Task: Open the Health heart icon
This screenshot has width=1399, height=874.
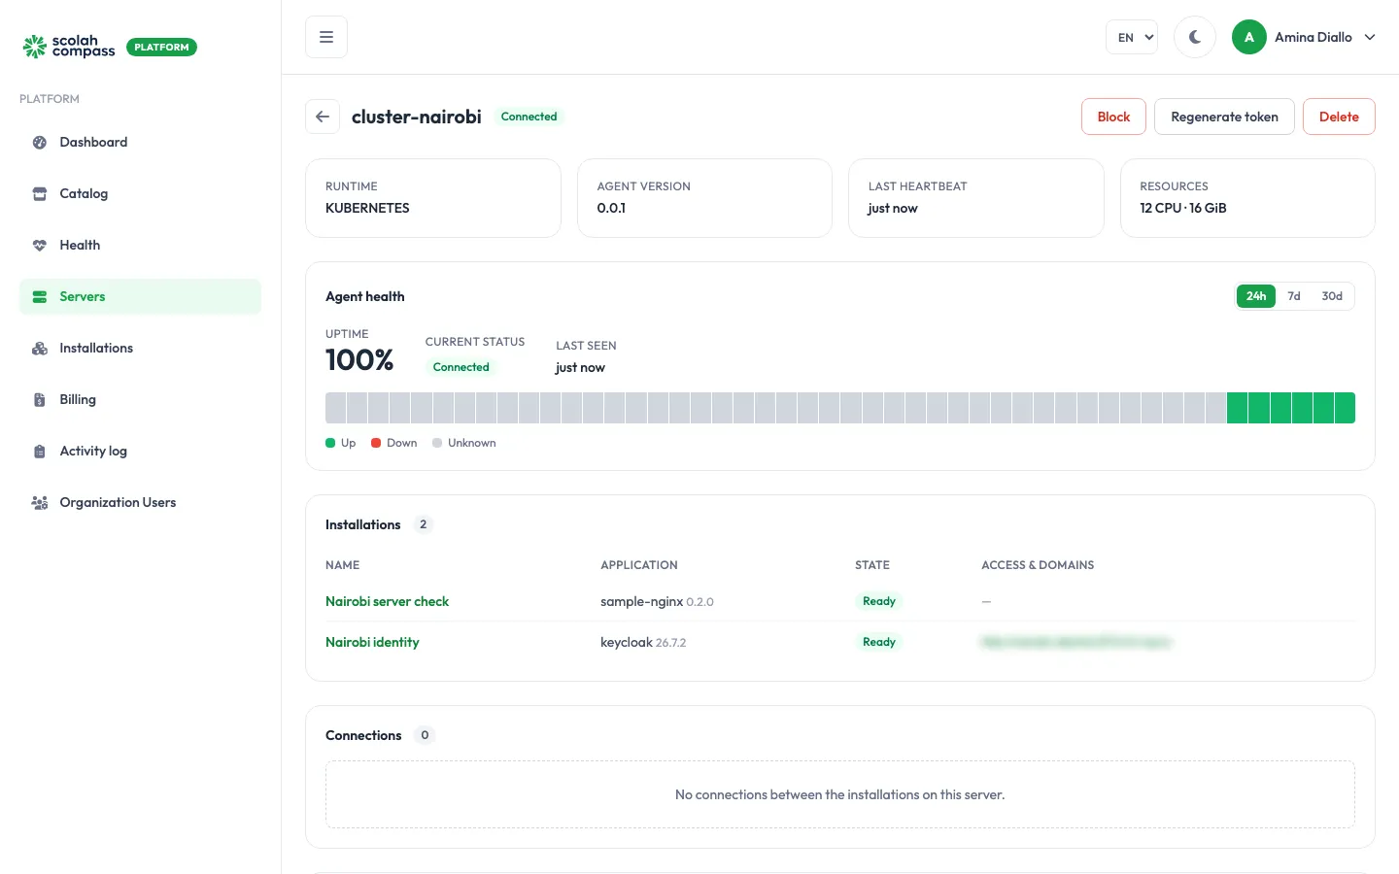Action: (x=40, y=246)
